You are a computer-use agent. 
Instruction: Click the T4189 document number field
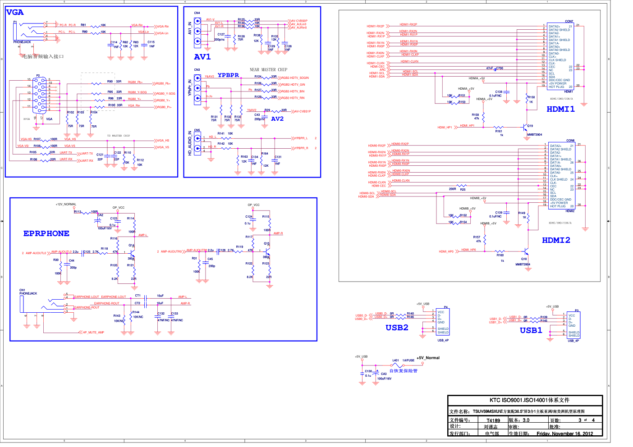point(493,420)
